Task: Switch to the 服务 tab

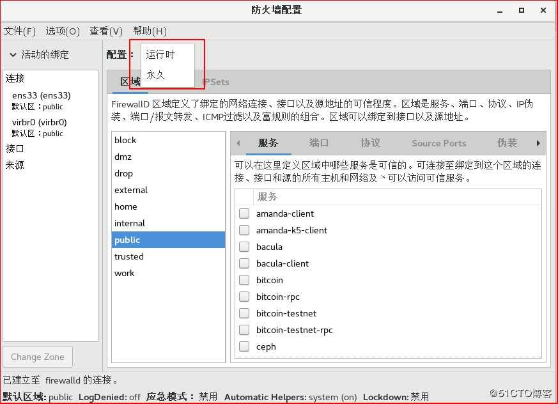Action: pyautogui.click(x=268, y=143)
